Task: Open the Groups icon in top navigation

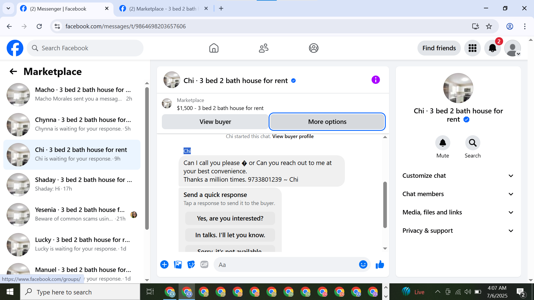Action: (x=313, y=48)
